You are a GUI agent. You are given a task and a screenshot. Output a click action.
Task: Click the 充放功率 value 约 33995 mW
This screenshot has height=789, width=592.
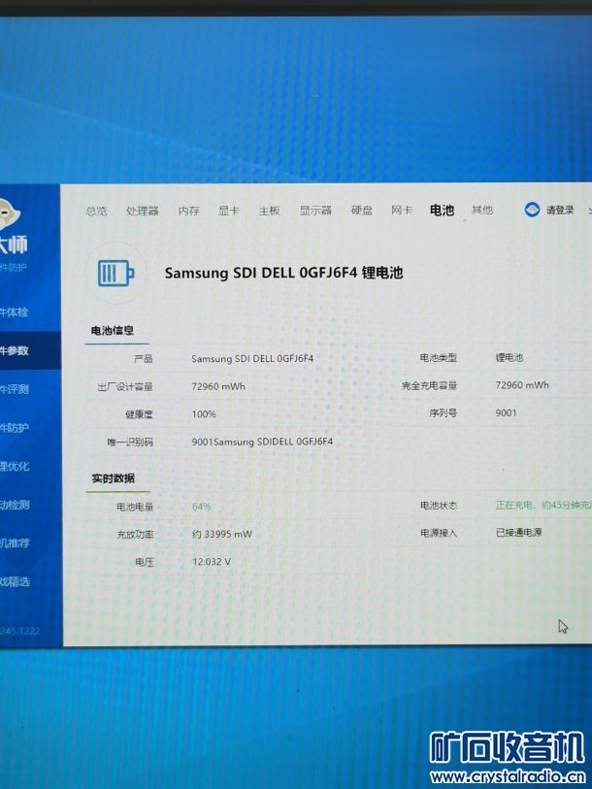coord(222,534)
